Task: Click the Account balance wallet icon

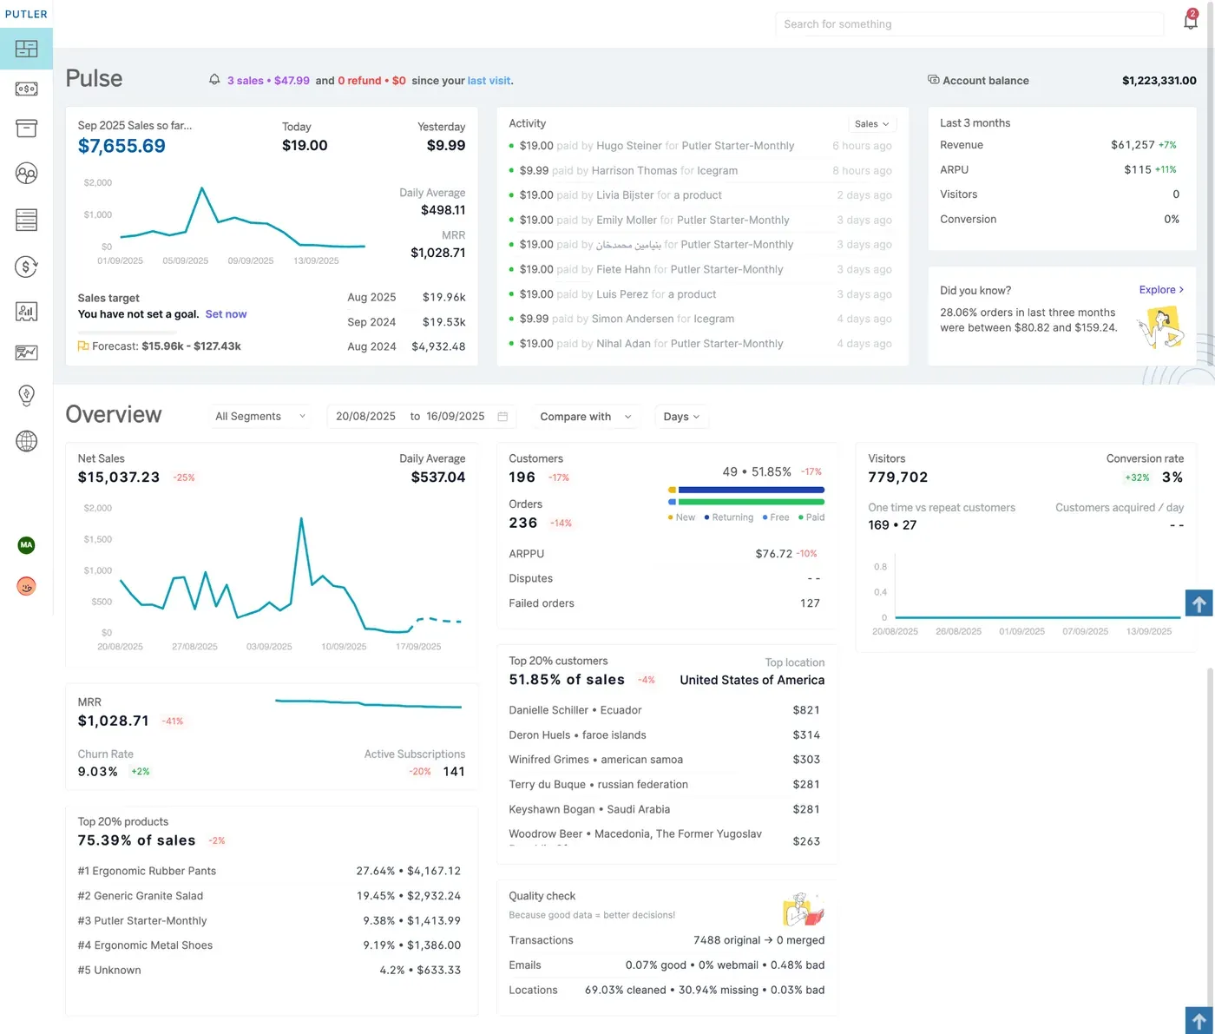Action: pyautogui.click(x=933, y=80)
